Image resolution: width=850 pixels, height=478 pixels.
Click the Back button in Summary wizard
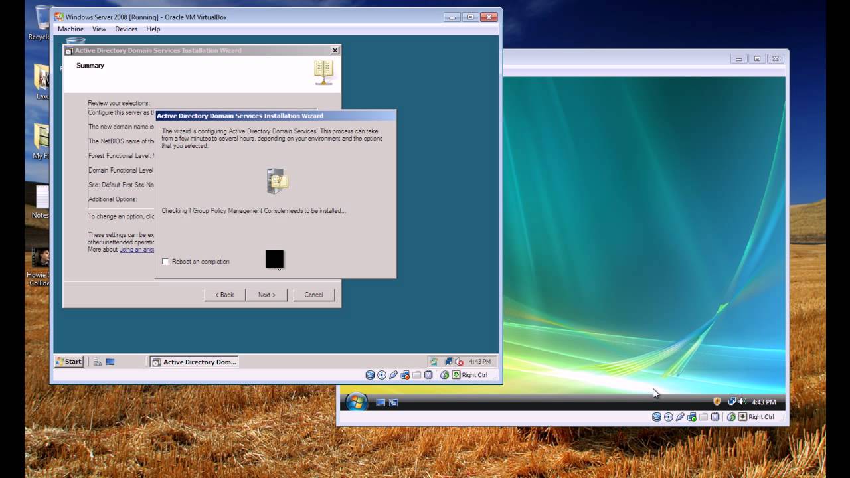coord(224,295)
